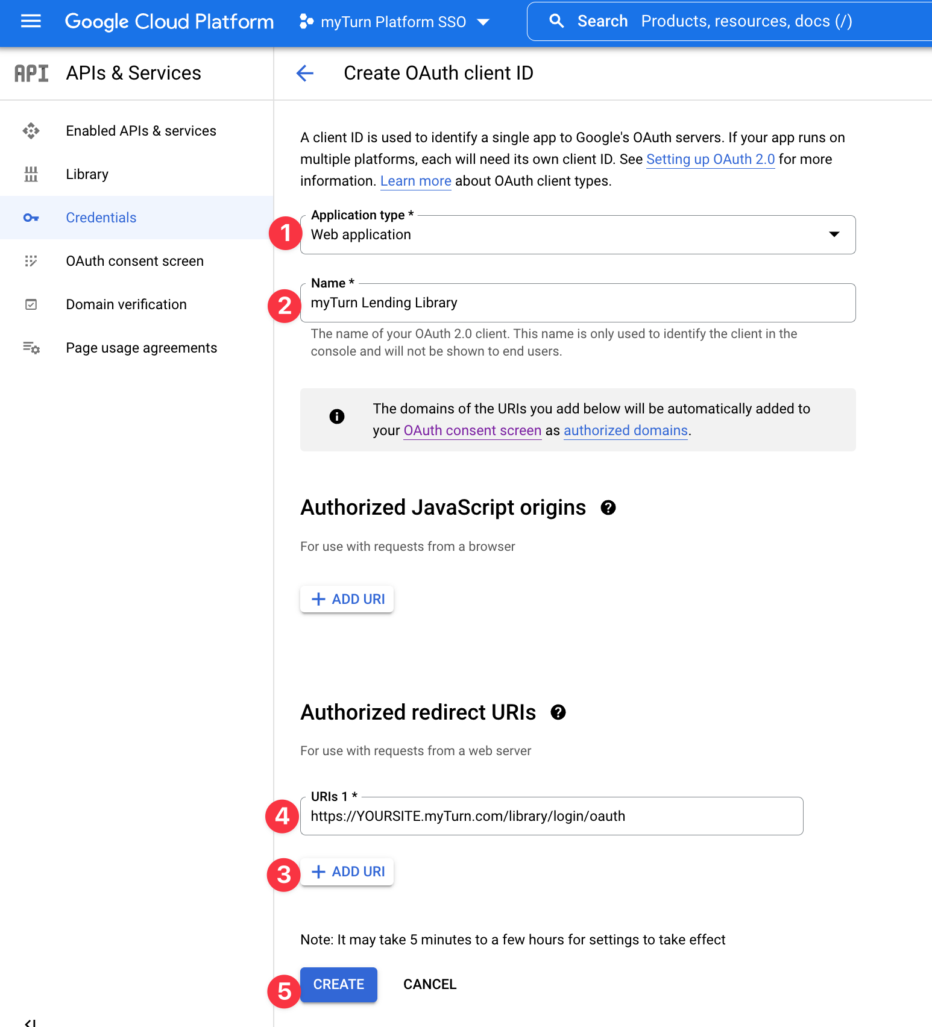Click the info icon in the notice box
932x1027 pixels.
coord(337,416)
